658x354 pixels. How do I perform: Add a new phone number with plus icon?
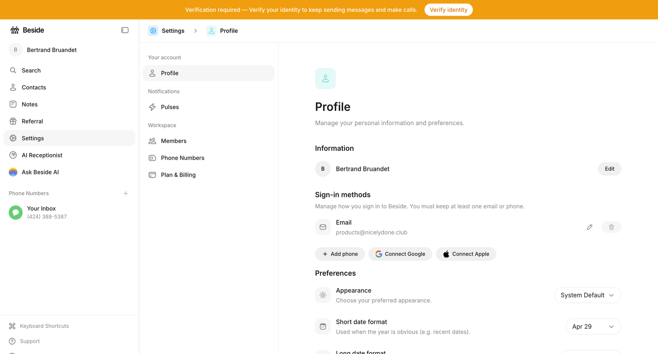point(126,194)
